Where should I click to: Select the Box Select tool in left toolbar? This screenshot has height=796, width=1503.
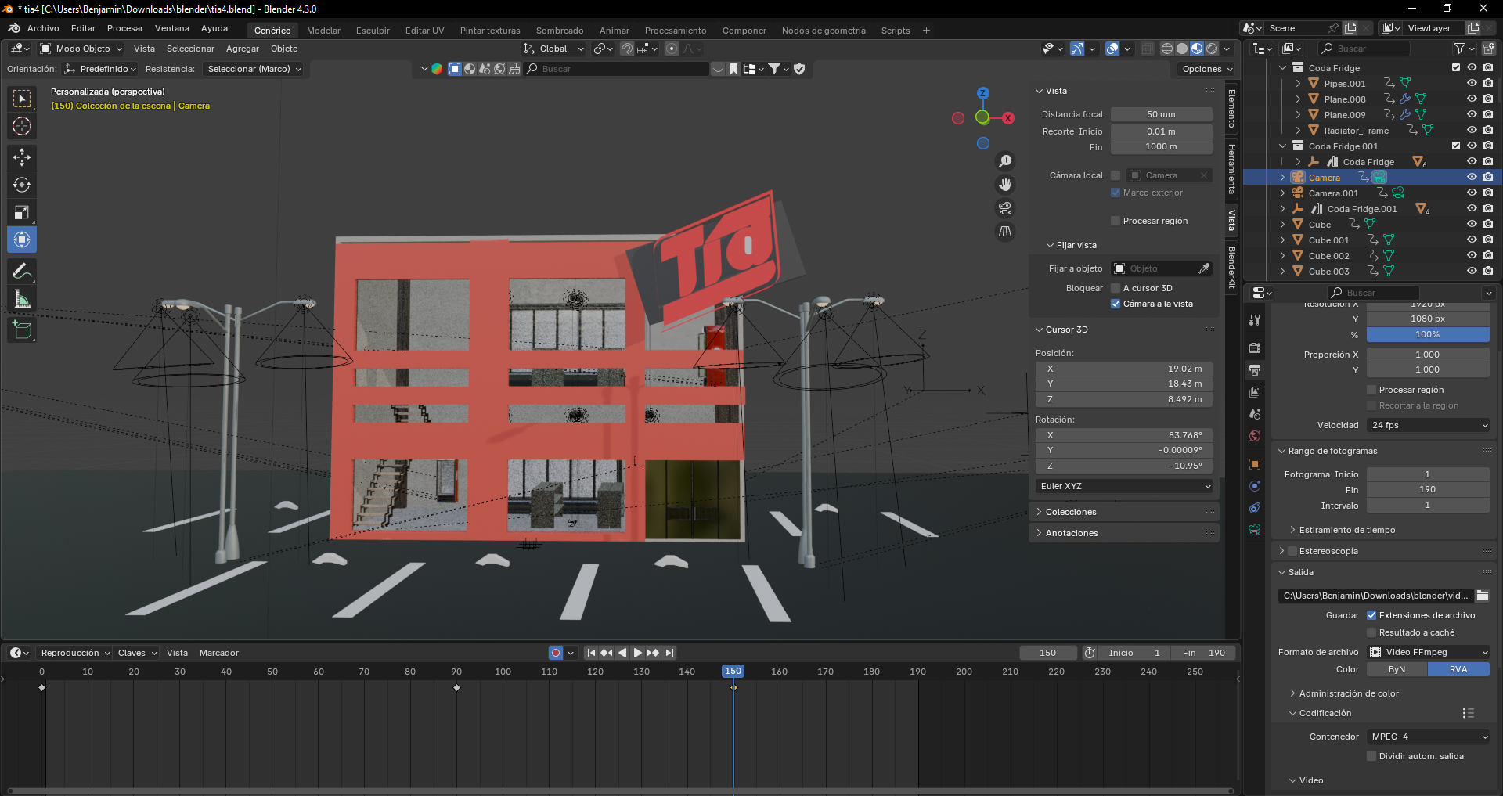[x=22, y=99]
